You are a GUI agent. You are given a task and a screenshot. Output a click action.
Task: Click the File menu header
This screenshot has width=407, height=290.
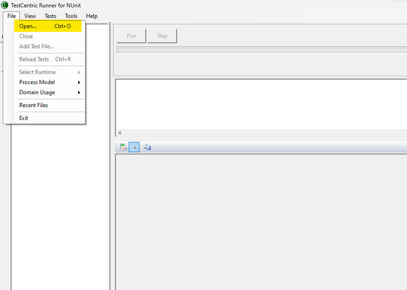[x=11, y=16]
